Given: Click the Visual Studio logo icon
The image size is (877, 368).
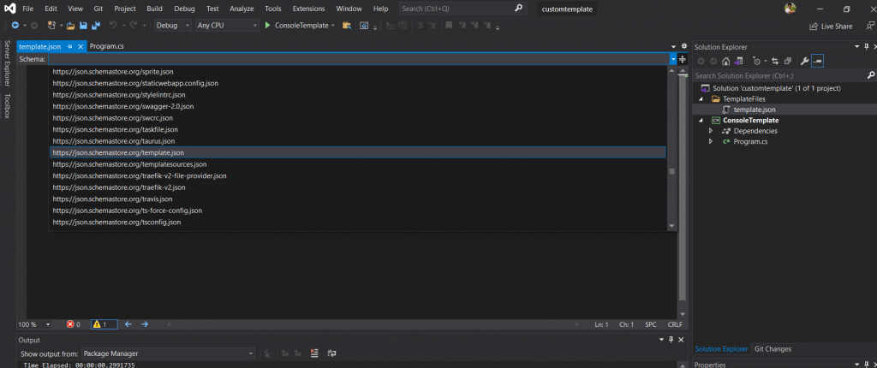Looking at the screenshot, I should tap(10, 9).
